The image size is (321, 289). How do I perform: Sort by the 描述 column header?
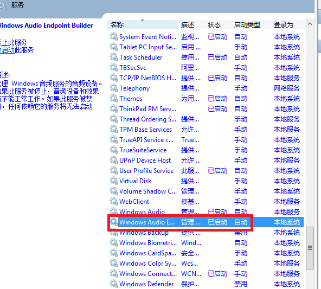point(188,25)
